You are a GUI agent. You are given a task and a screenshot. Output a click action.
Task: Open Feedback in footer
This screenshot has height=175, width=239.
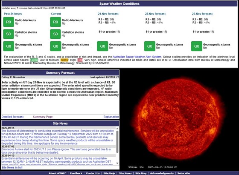(x=76, y=173)
